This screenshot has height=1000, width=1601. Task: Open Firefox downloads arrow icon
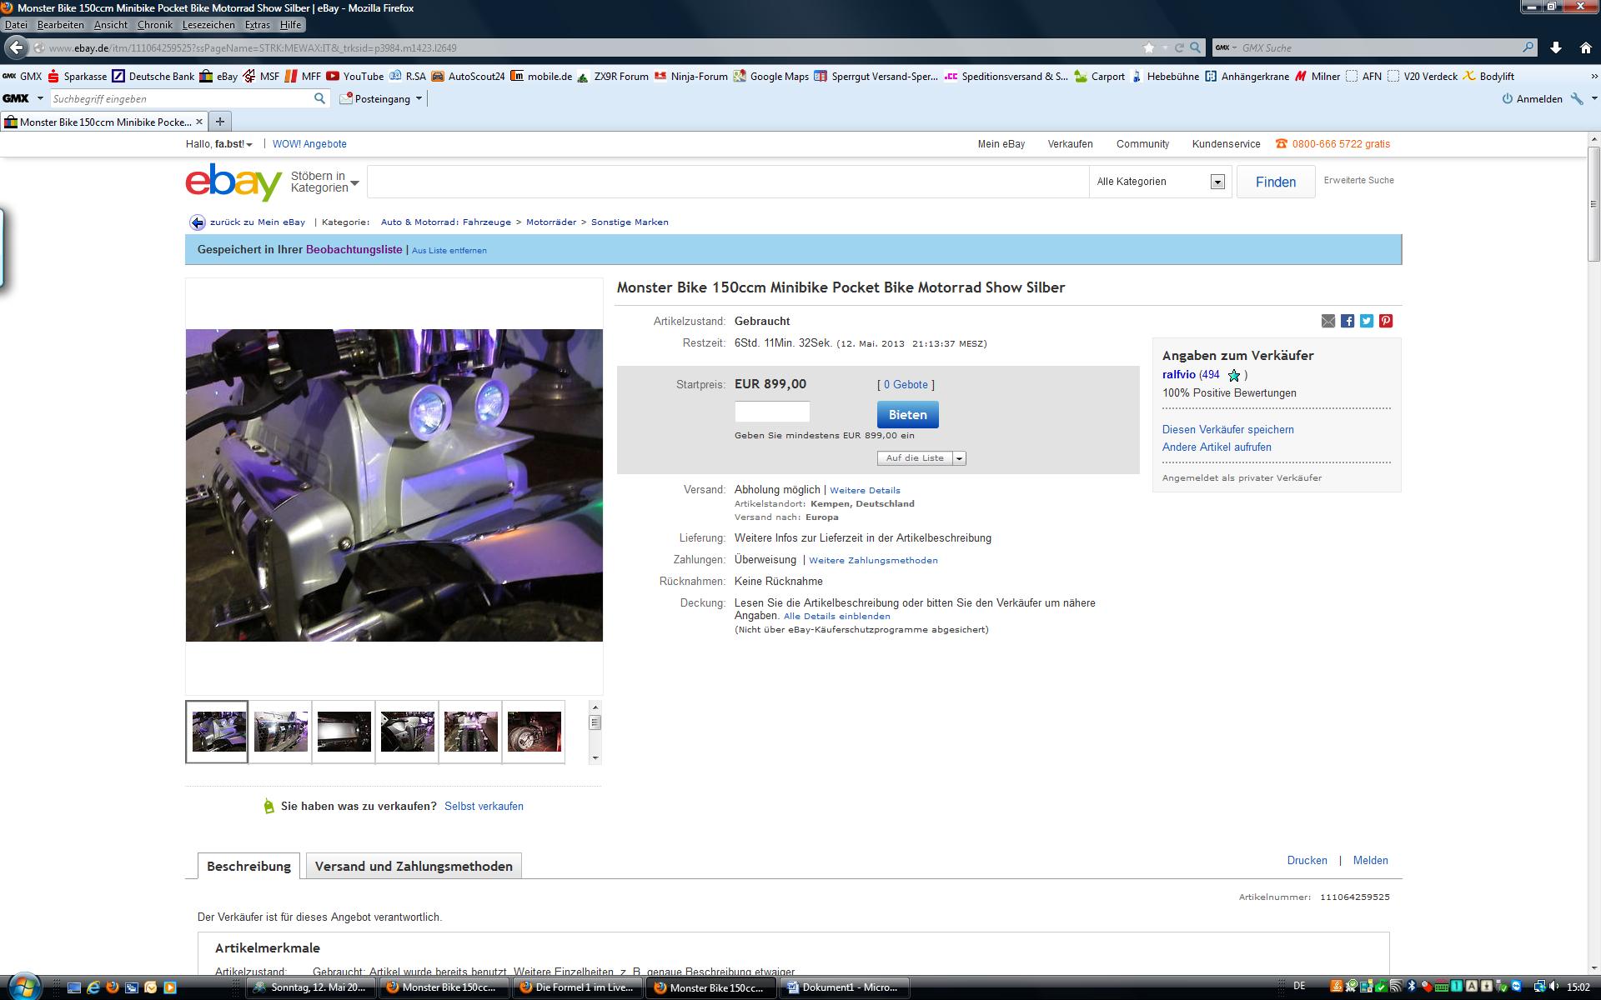[x=1556, y=47]
